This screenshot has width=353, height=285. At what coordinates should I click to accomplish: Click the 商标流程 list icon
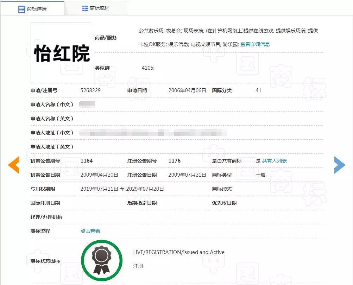86,8
